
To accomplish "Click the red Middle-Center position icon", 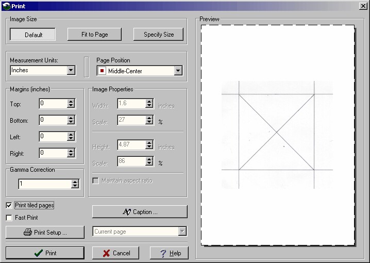I will coord(102,71).
